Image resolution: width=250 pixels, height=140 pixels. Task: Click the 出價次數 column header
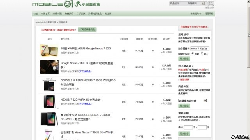pyautogui.click(x=153, y=39)
